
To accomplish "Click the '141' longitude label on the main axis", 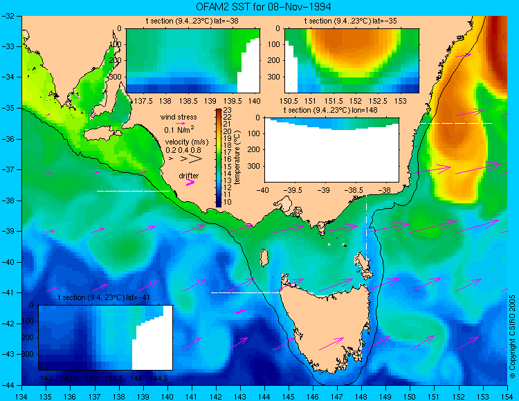I will [x=191, y=397].
